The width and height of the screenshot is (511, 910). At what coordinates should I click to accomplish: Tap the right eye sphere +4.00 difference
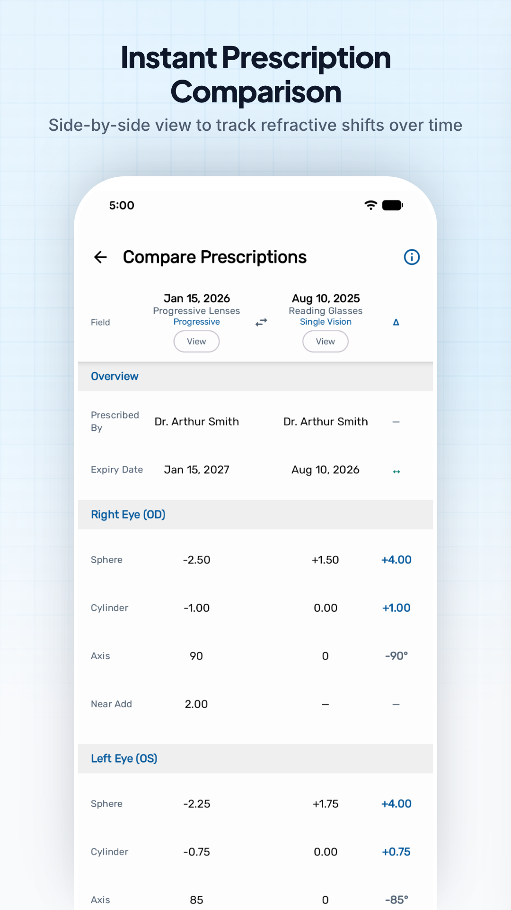coord(396,560)
